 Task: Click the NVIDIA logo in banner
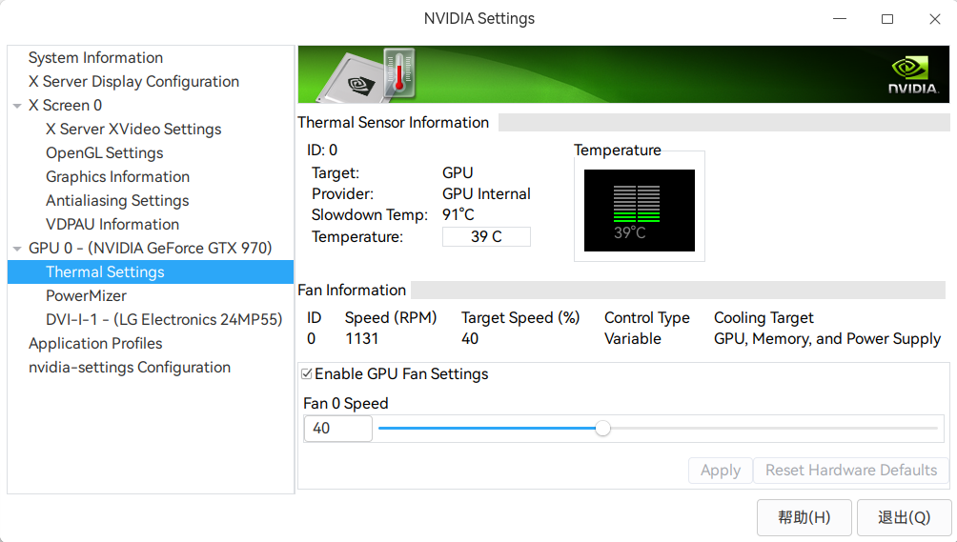click(x=912, y=75)
